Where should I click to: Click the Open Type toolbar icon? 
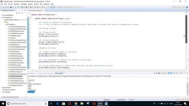tap(42, 7)
